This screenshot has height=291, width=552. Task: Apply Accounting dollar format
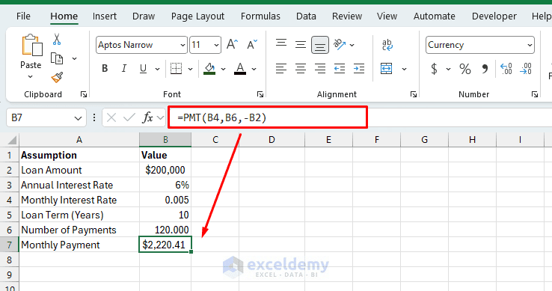[434, 69]
